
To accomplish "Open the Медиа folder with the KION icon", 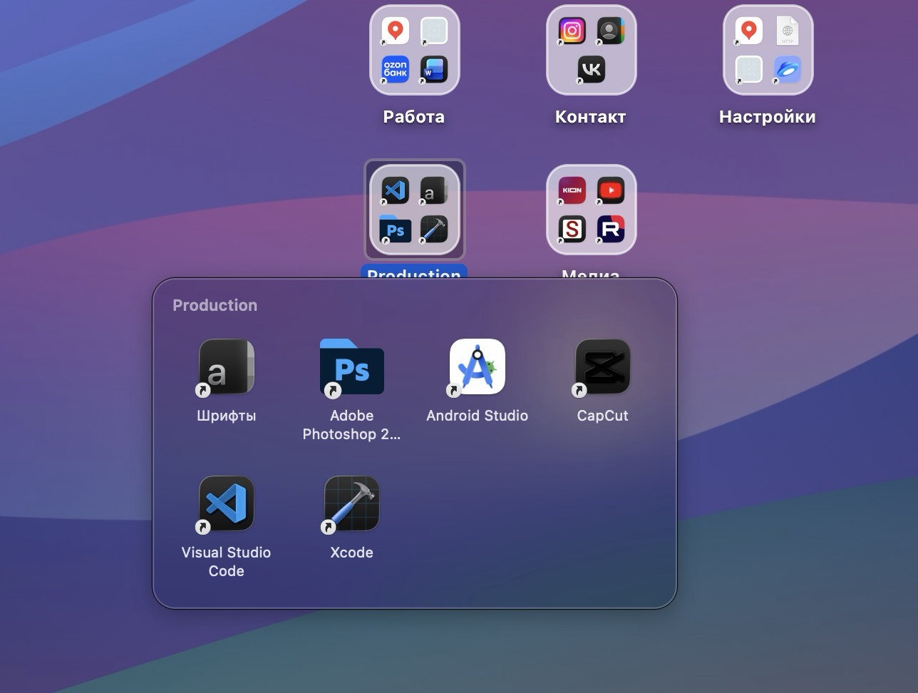I will coord(591,210).
